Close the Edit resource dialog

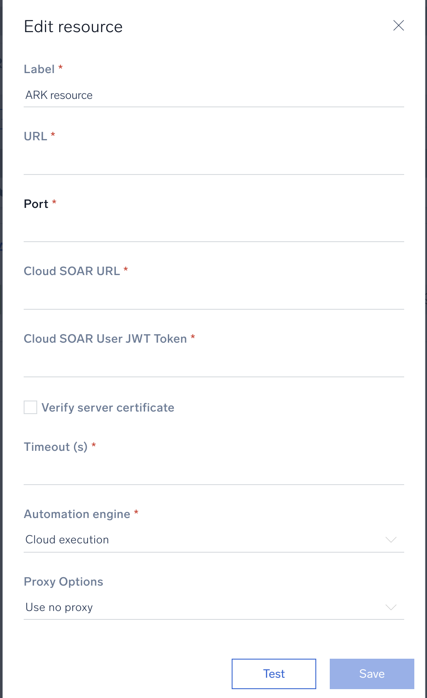(x=398, y=26)
